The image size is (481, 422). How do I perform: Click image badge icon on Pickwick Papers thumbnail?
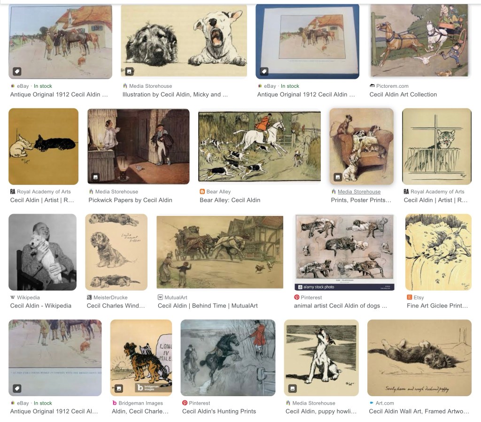click(95, 177)
